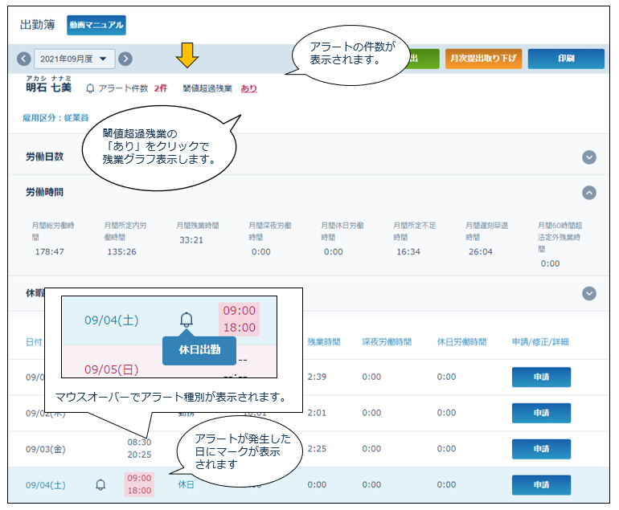Click the 申請 button in the 2:01 row

541,413
